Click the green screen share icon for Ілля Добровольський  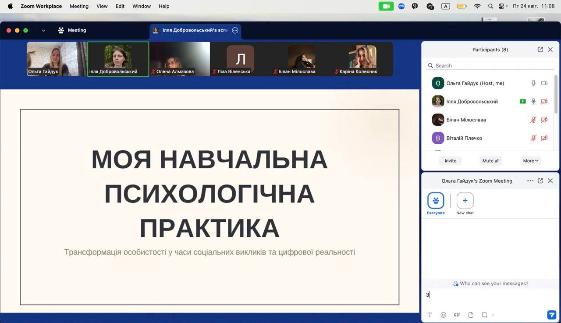(x=522, y=101)
